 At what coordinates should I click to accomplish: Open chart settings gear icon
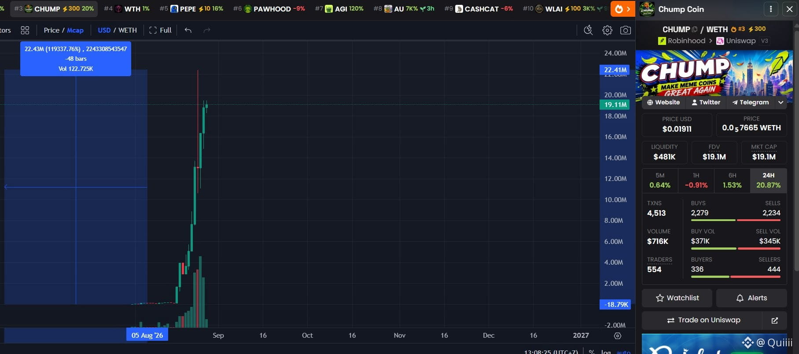coord(607,30)
